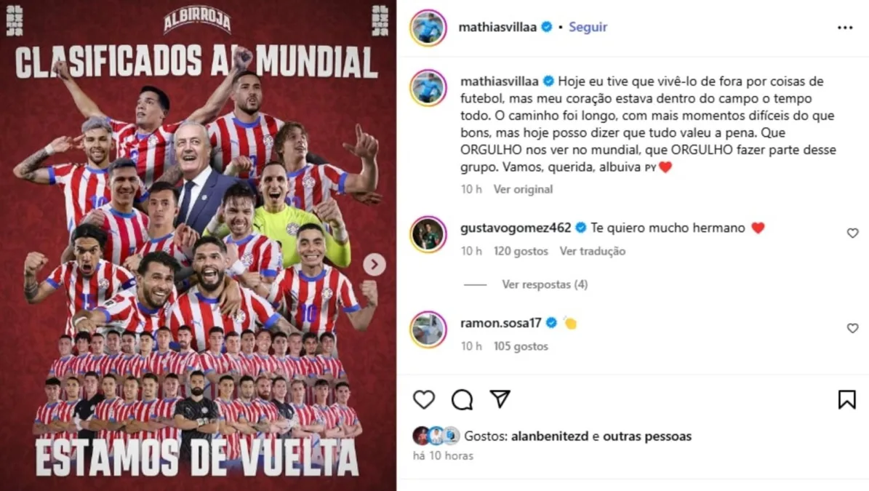Expand Ver respostas (4) replies
The height and width of the screenshot is (491, 869).
click(x=545, y=284)
